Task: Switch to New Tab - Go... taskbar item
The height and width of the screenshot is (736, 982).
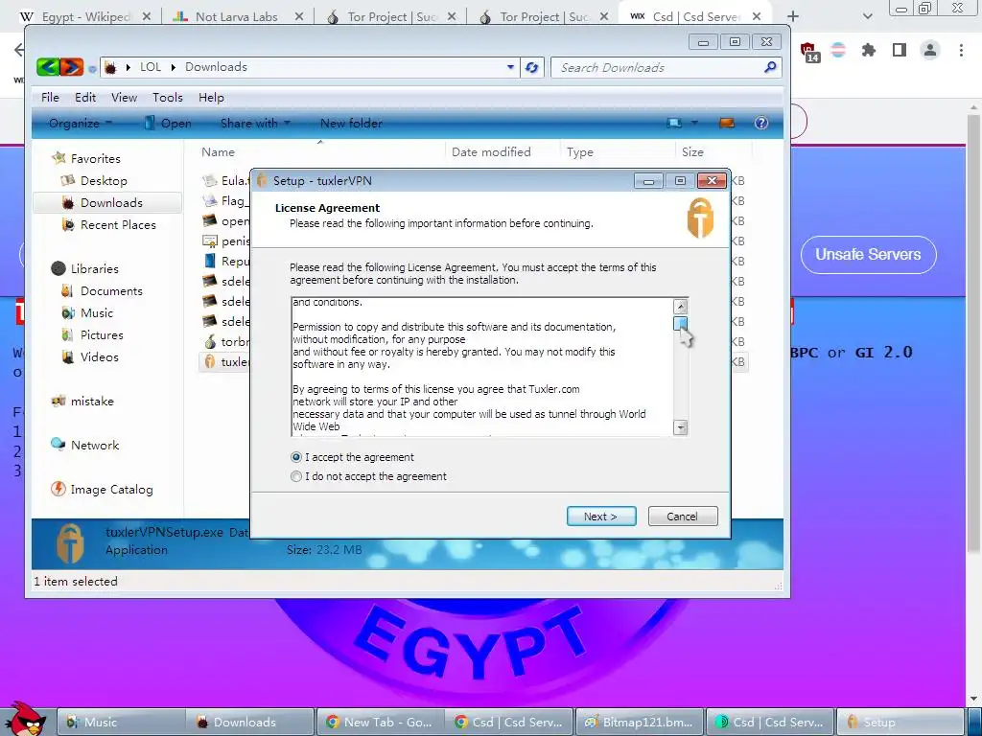Action: tap(380, 722)
